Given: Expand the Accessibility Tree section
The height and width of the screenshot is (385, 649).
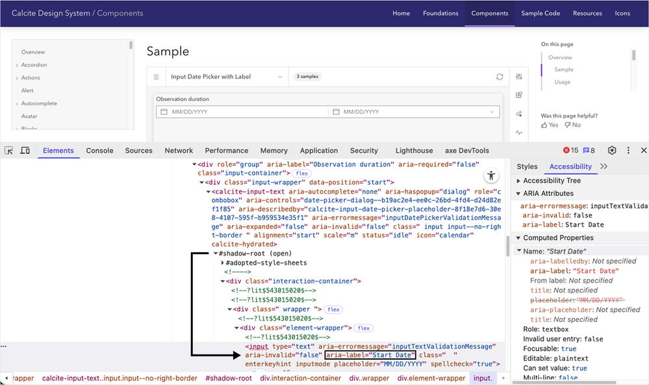Looking at the screenshot, I should tap(518, 181).
